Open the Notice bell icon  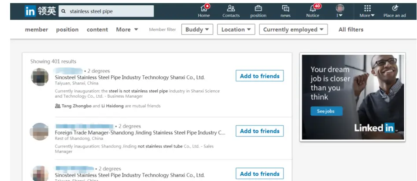tap(313, 8)
